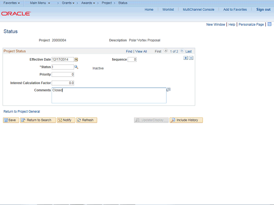Open the Favorites dropdown menu
The width and height of the screenshot is (274, 205).
coord(12,3)
